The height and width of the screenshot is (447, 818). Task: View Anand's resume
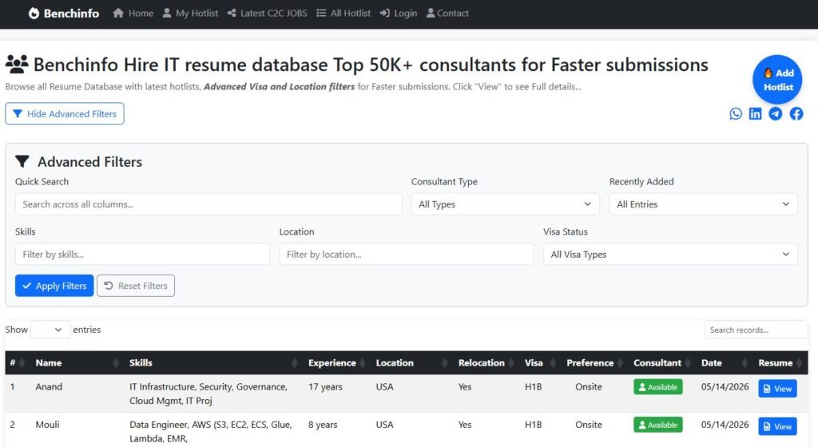pos(777,389)
